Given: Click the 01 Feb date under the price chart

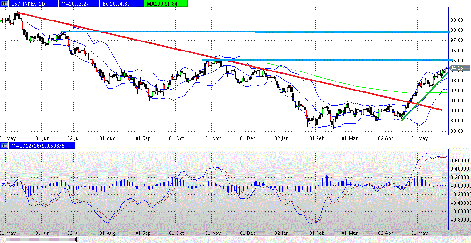Looking at the screenshot, I should tap(317, 138).
